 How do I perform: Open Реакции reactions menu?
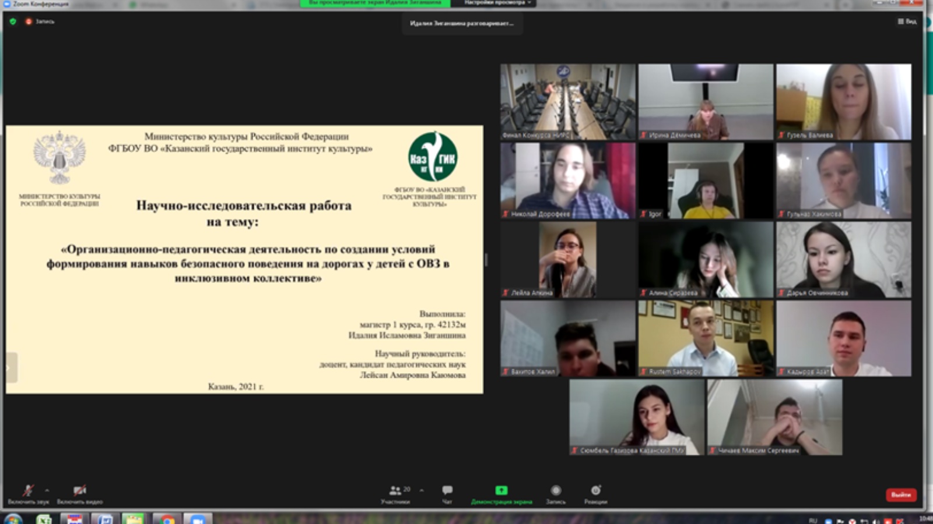pyautogui.click(x=595, y=493)
